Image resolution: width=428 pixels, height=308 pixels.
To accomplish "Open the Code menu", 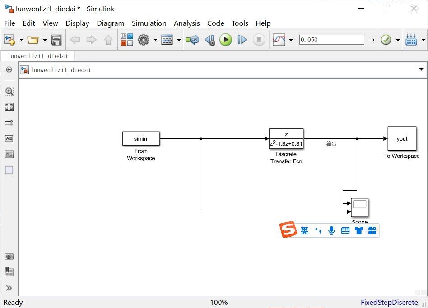I will (216, 23).
